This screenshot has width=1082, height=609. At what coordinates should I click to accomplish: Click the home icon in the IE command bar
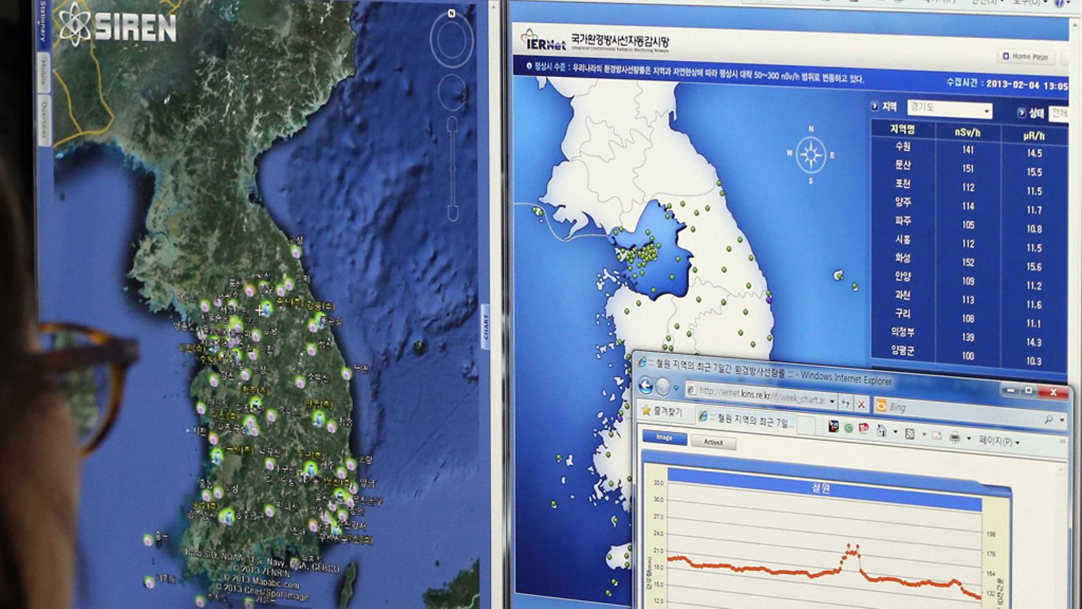(881, 430)
